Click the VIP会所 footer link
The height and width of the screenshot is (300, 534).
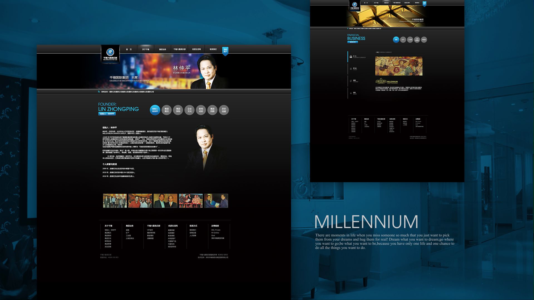point(150,230)
